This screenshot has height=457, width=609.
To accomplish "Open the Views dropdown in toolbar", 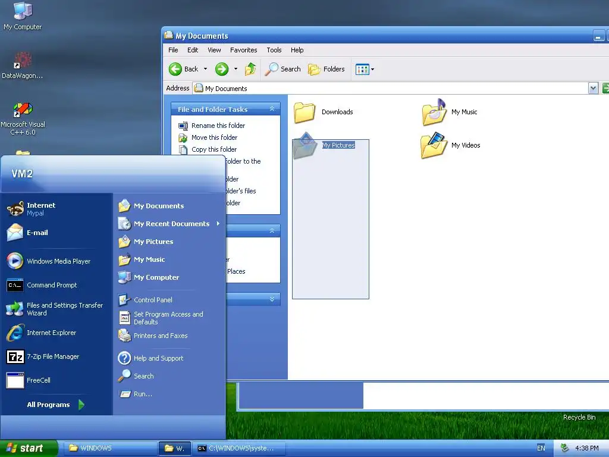I will click(365, 70).
